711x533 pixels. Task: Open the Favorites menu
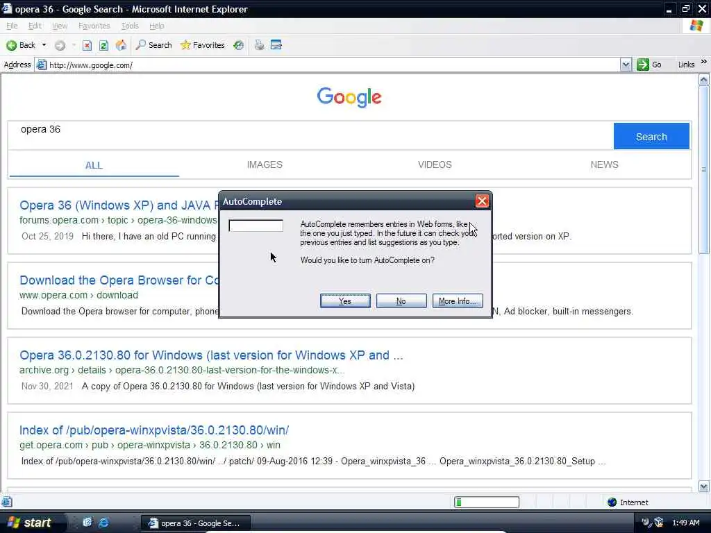(x=94, y=26)
